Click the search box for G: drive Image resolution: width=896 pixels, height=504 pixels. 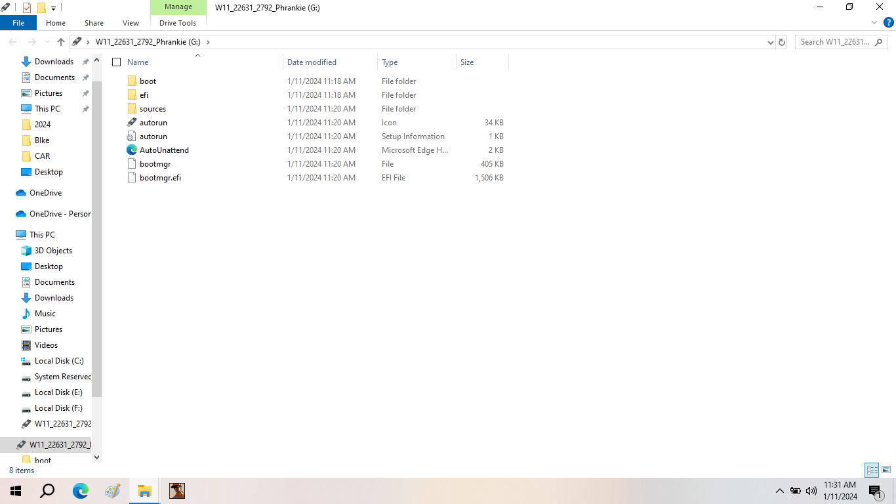click(x=842, y=42)
